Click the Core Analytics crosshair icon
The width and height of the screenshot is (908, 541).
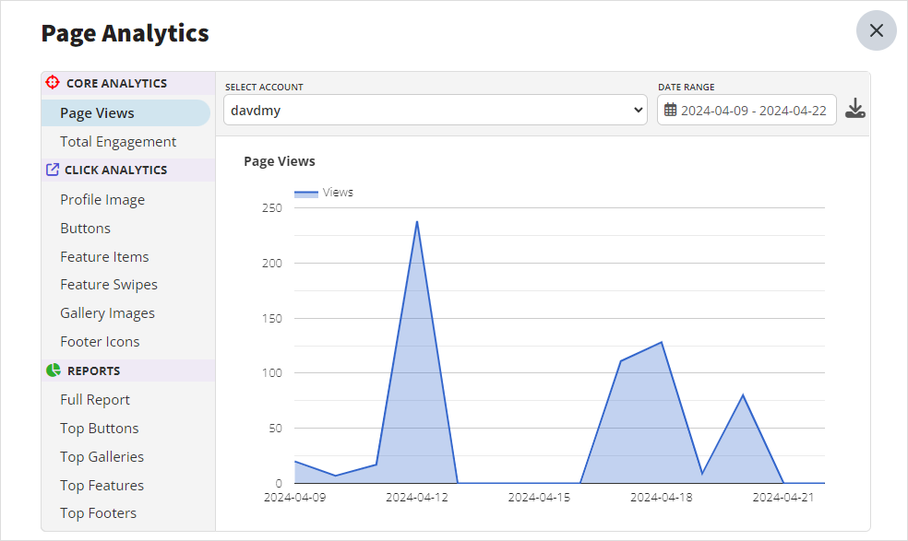pos(53,82)
